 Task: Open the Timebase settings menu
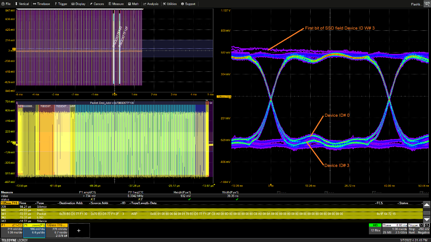point(42,4)
